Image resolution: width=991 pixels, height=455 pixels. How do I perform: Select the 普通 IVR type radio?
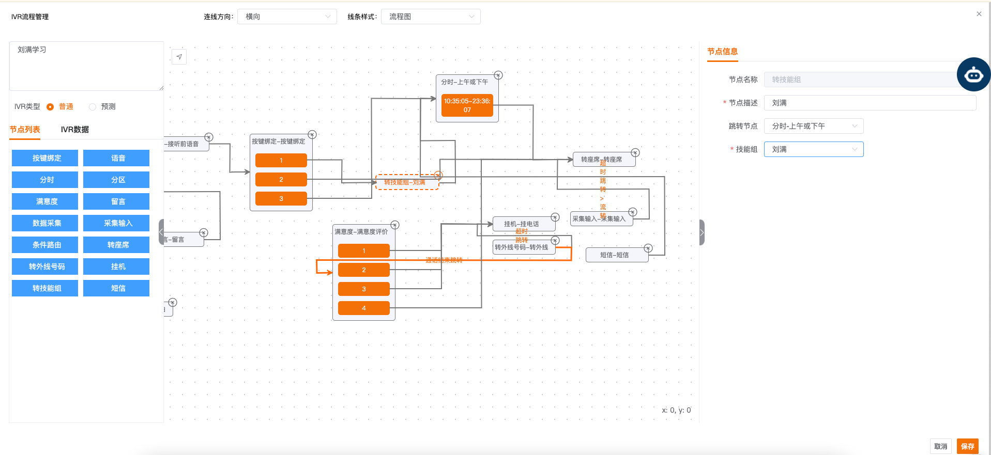tap(51, 107)
